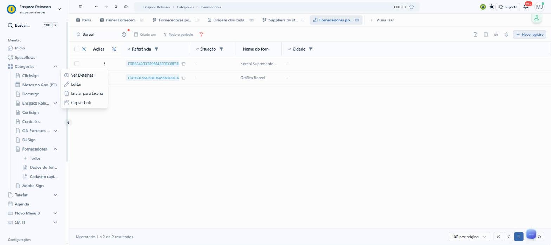Click the forward navigation arrow
Image resolution: width=551 pixels, height=245 pixels.
point(106,7)
